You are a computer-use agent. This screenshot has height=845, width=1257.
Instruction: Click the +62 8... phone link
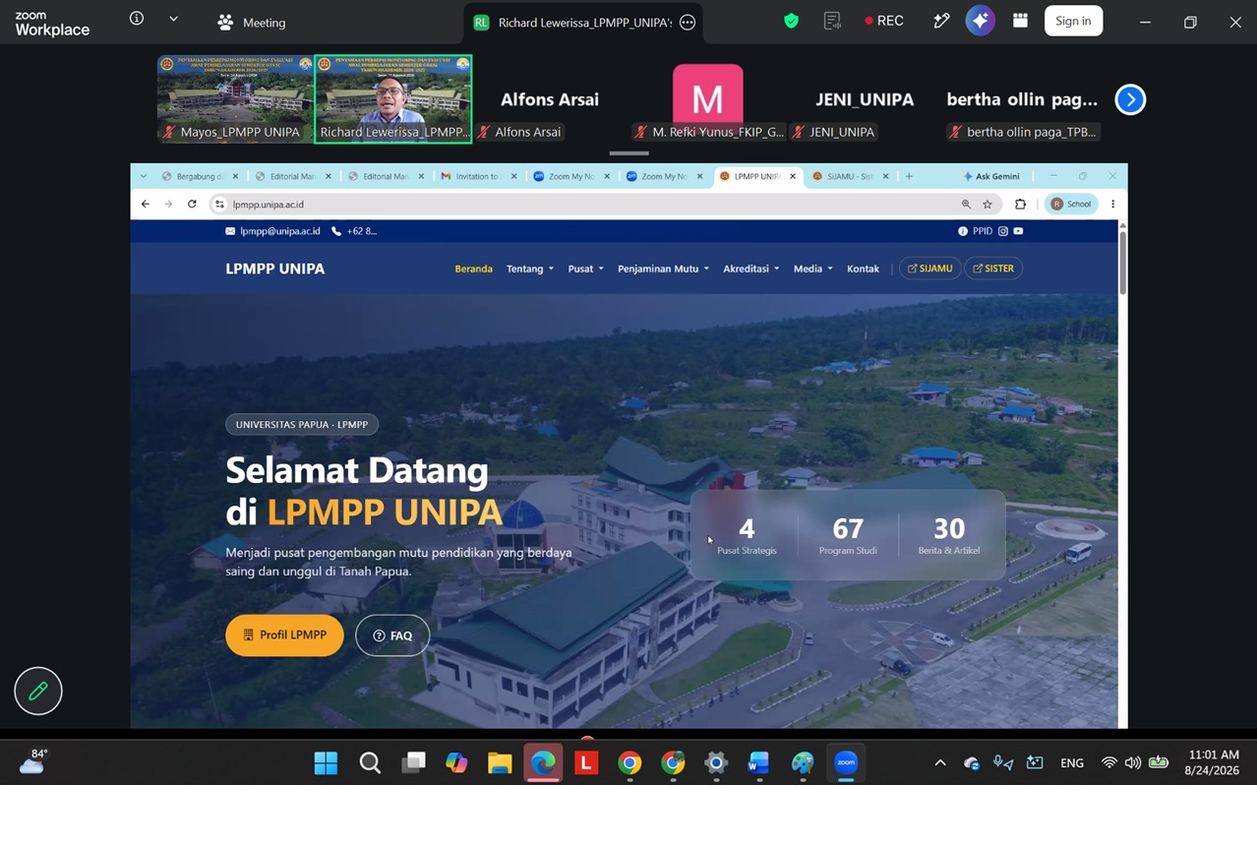[x=355, y=231]
